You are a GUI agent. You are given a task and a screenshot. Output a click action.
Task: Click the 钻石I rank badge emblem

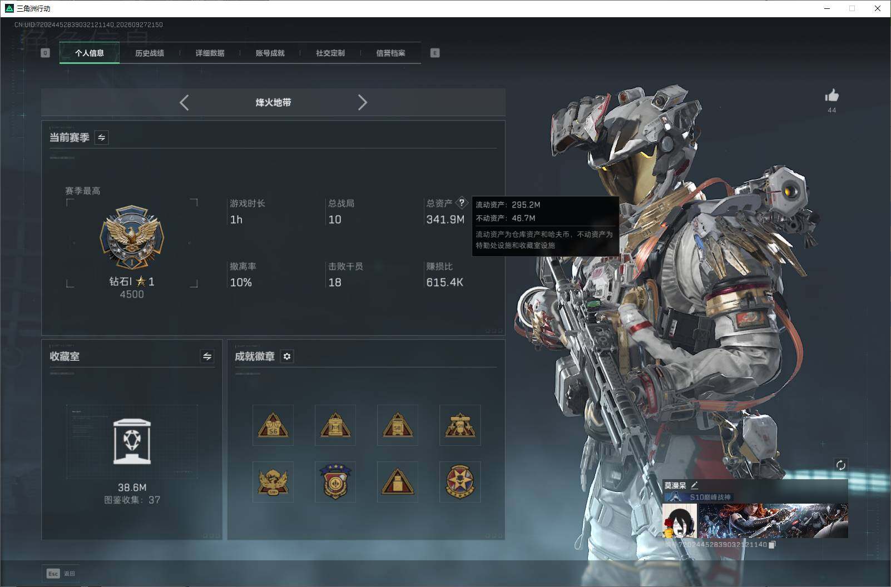132,238
